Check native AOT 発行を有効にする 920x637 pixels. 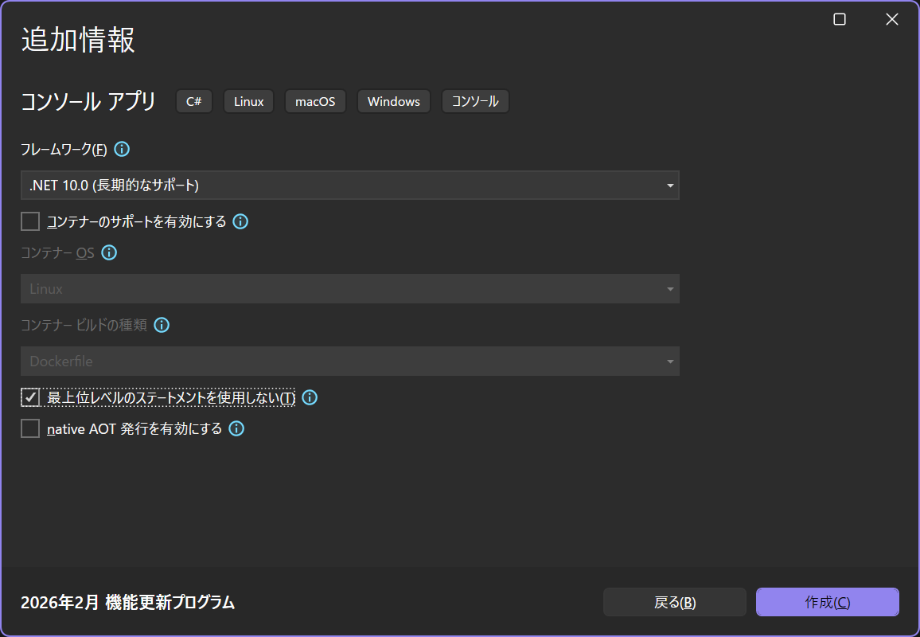tap(29, 428)
